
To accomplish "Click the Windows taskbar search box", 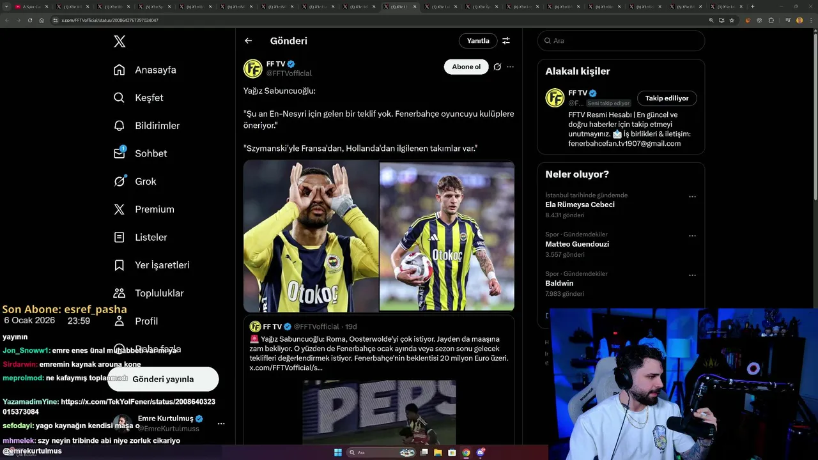I will click(x=382, y=452).
